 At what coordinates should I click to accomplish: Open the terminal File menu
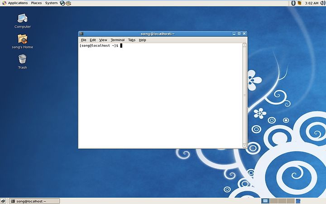pos(84,40)
